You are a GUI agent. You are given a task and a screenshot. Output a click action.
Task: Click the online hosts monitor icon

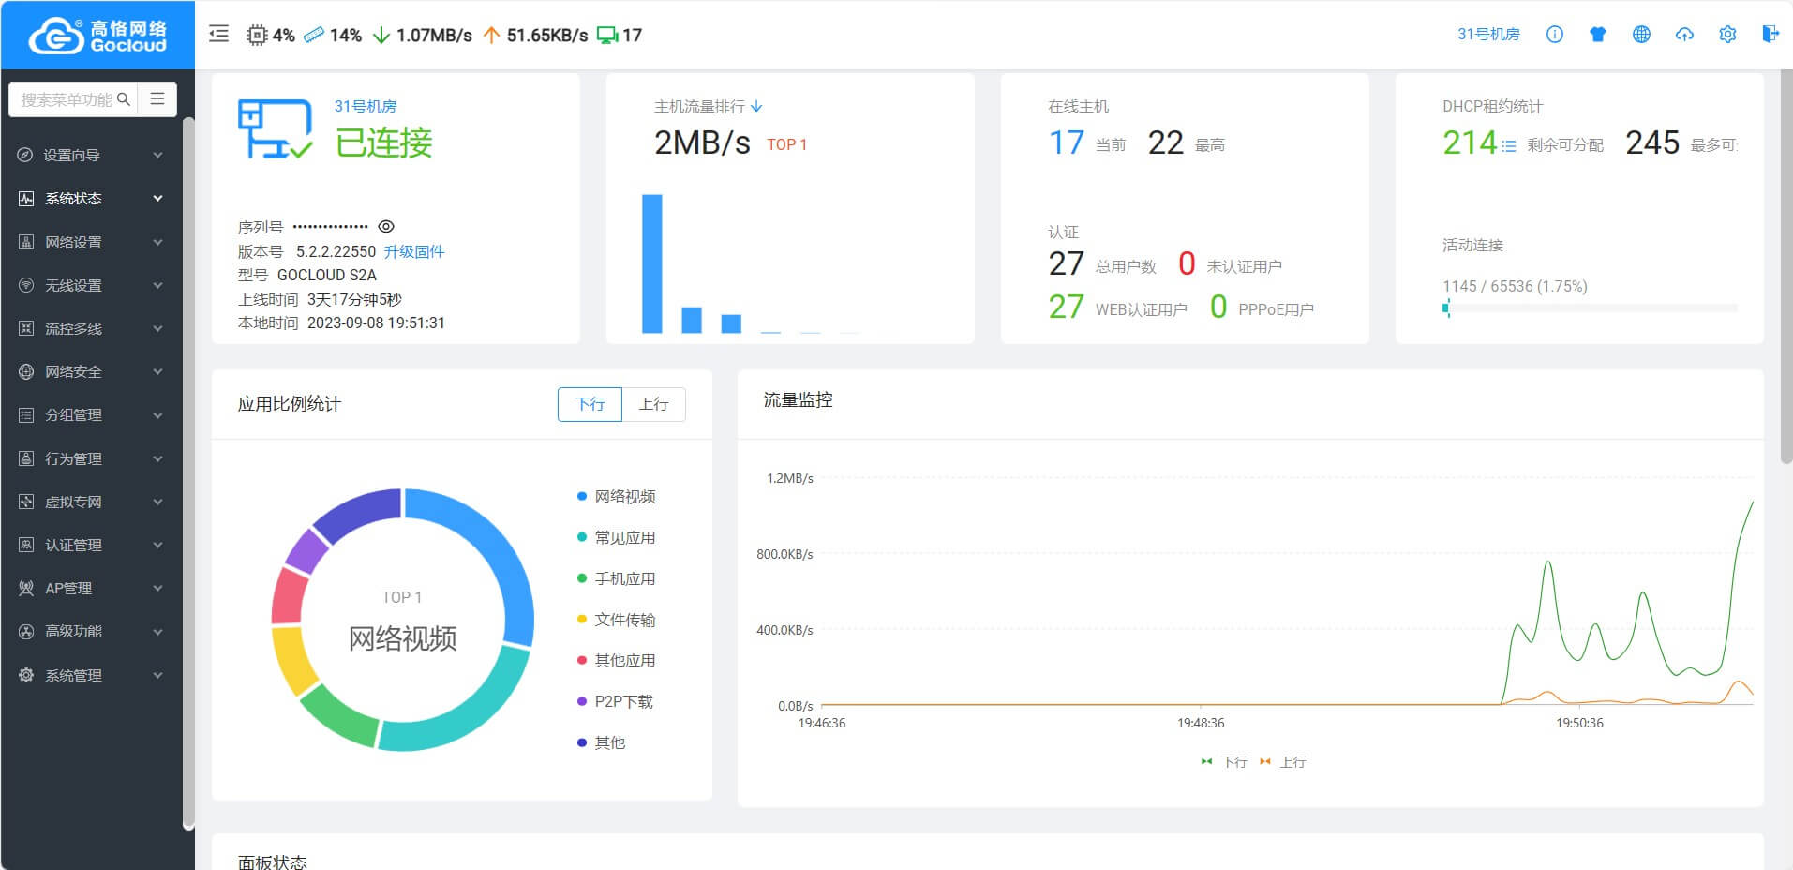607,36
